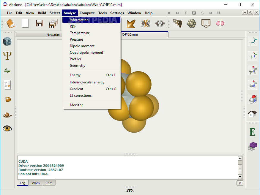
Task: Click the document with orange arrow icon
Action: coord(7,85)
